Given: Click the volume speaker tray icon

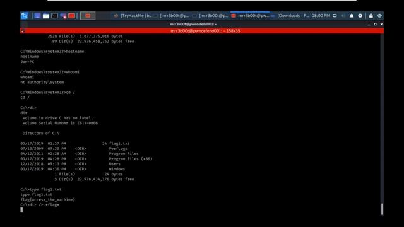Looking at the screenshot, I should click(343, 16).
